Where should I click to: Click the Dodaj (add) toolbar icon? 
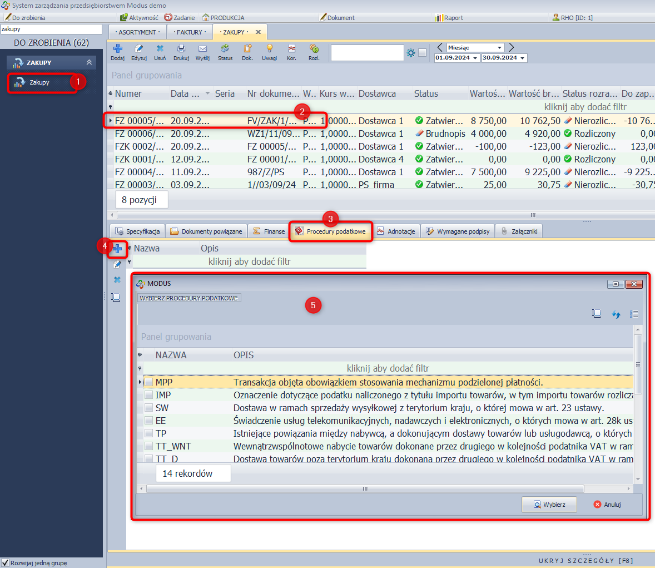(x=117, y=49)
